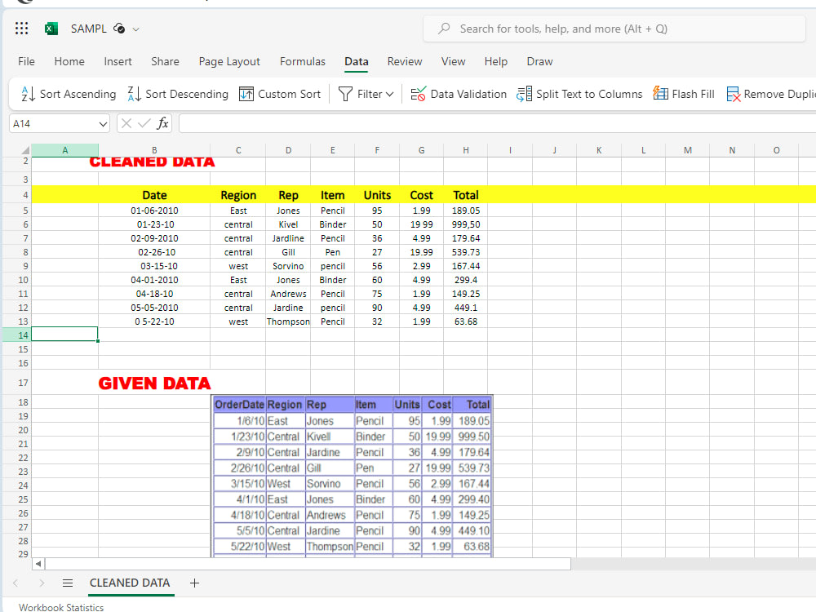Select the CLEANED DATA sheet tab
The width and height of the screenshot is (816, 612).
coord(130,583)
